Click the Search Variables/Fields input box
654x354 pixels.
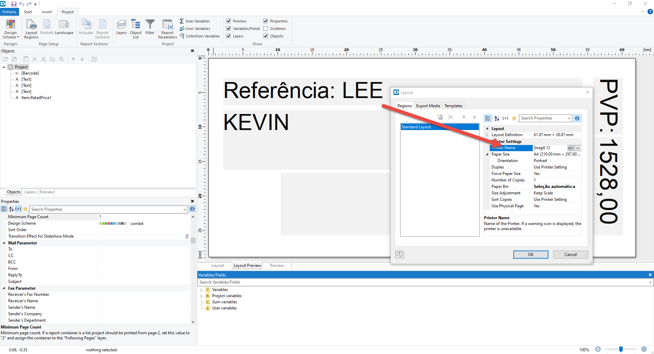coord(422,282)
